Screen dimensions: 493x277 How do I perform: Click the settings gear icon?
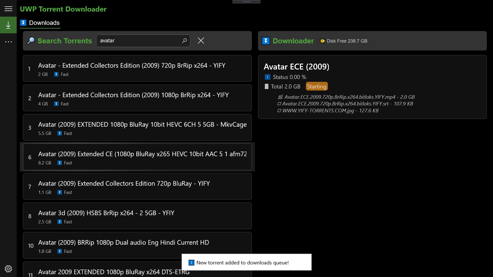[x=8, y=269]
